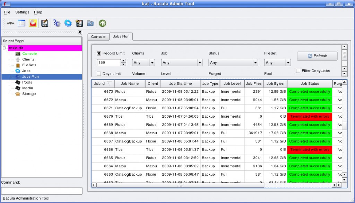Image resolution: width=355 pixels, height=203 pixels.
Task: Open Media in the page tree
Action: coord(28,88)
